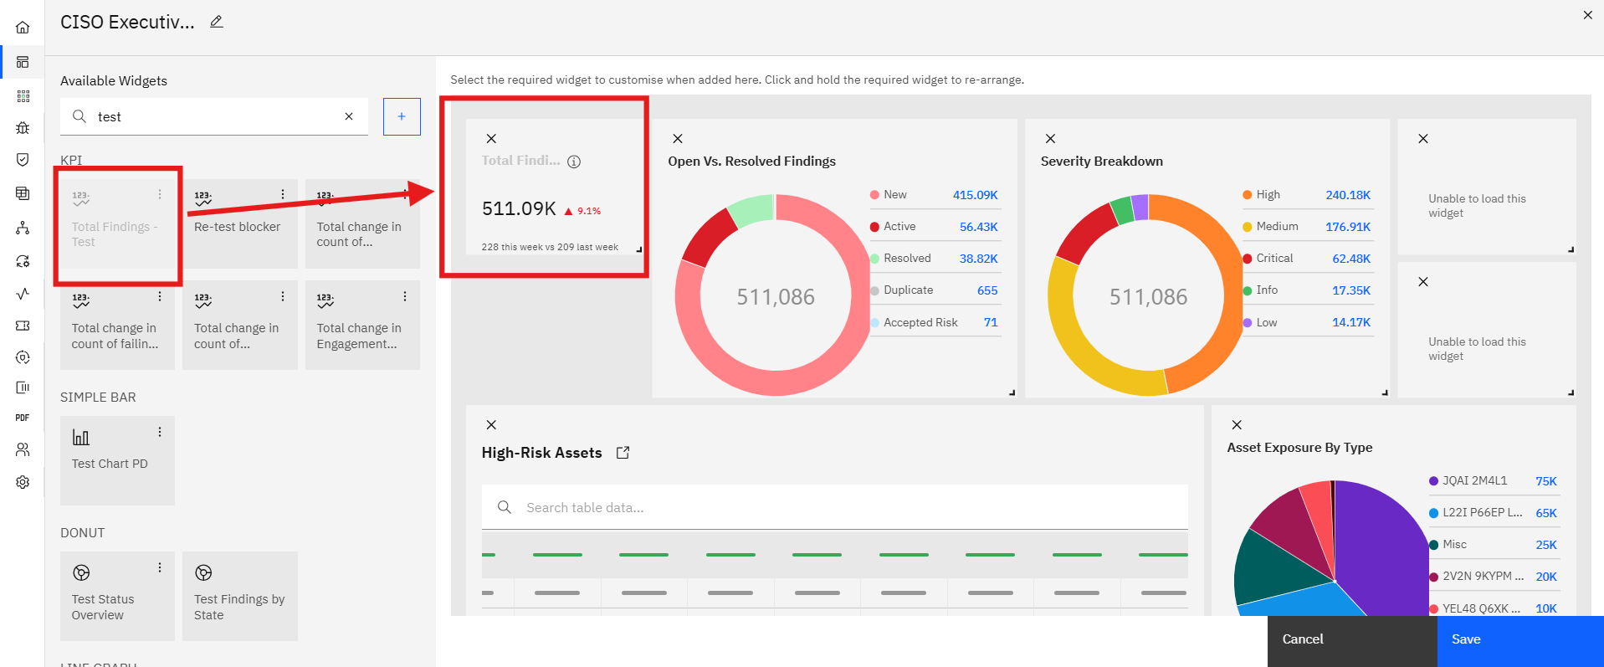Screen dimensions: 1604x667
Task: Select the Test Chart PD bar widget
Action: point(117,460)
